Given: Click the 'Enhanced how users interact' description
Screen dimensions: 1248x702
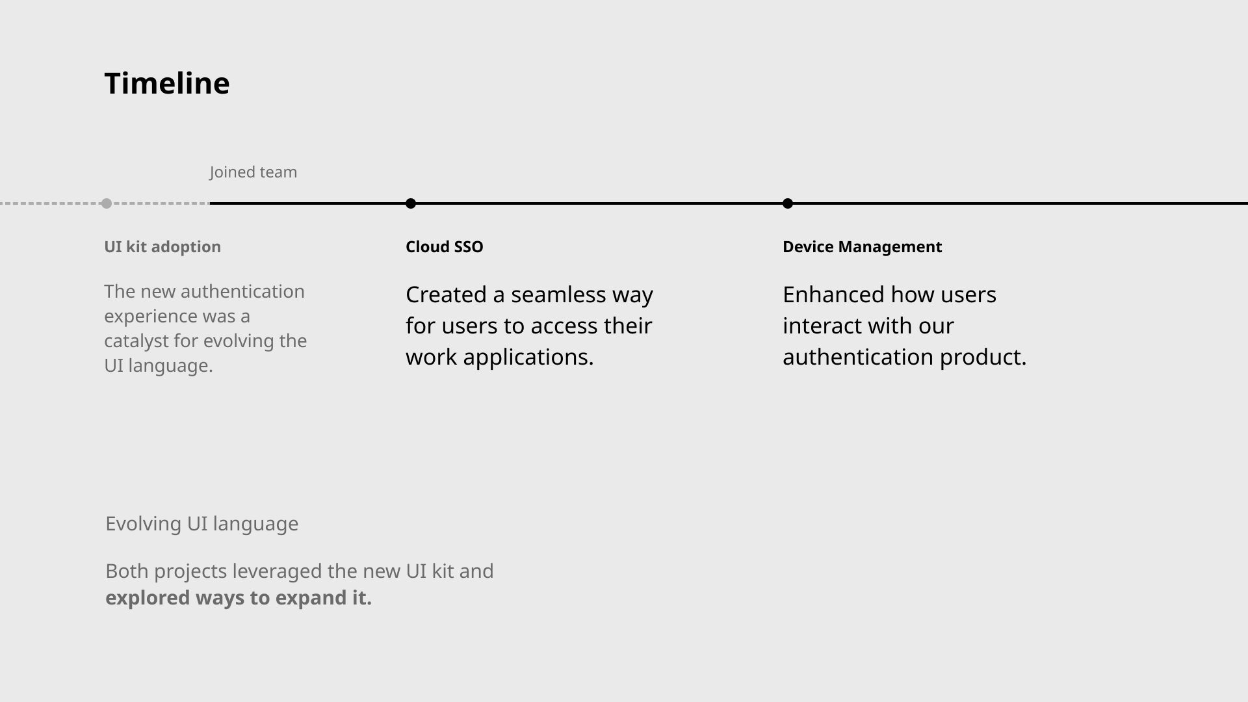Looking at the screenshot, I should point(904,326).
